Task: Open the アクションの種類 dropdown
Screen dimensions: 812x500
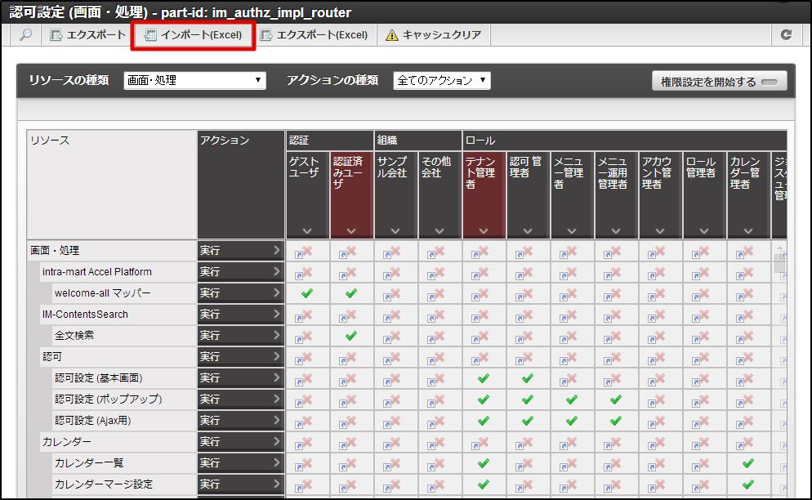Action: [x=441, y=80]
